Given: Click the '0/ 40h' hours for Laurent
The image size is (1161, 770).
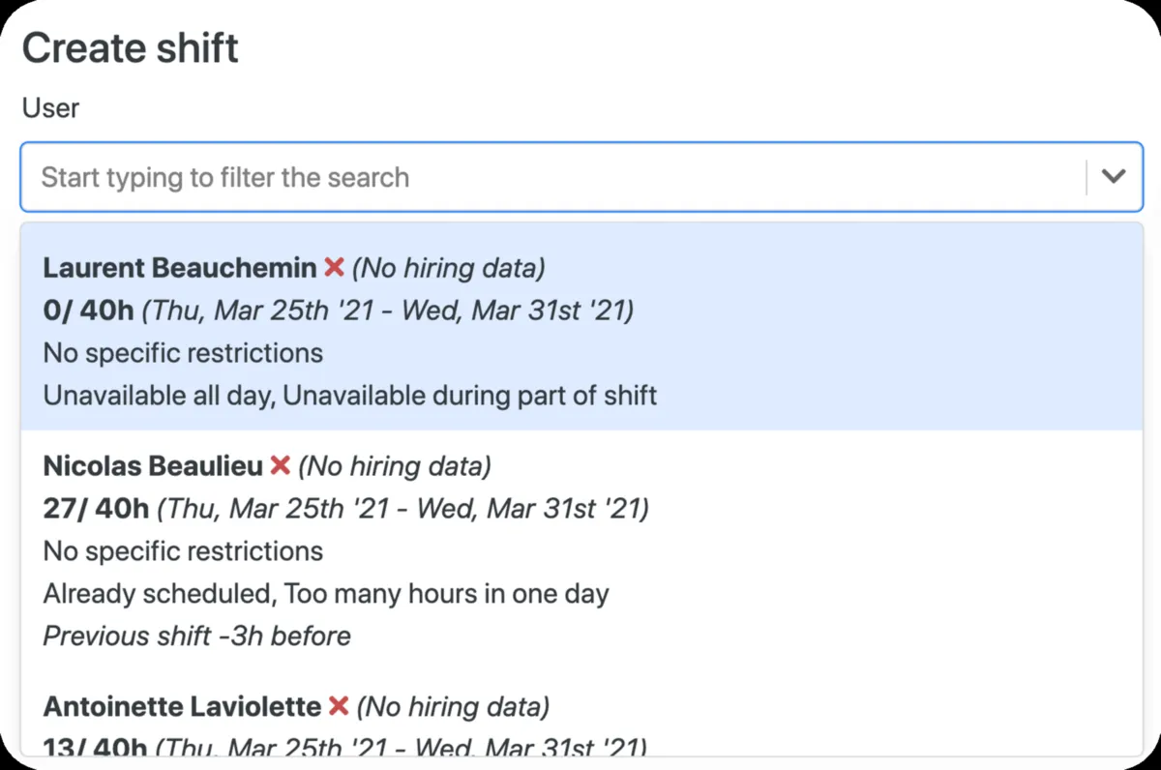Looking at the screenshot, I should pos(88,311).
